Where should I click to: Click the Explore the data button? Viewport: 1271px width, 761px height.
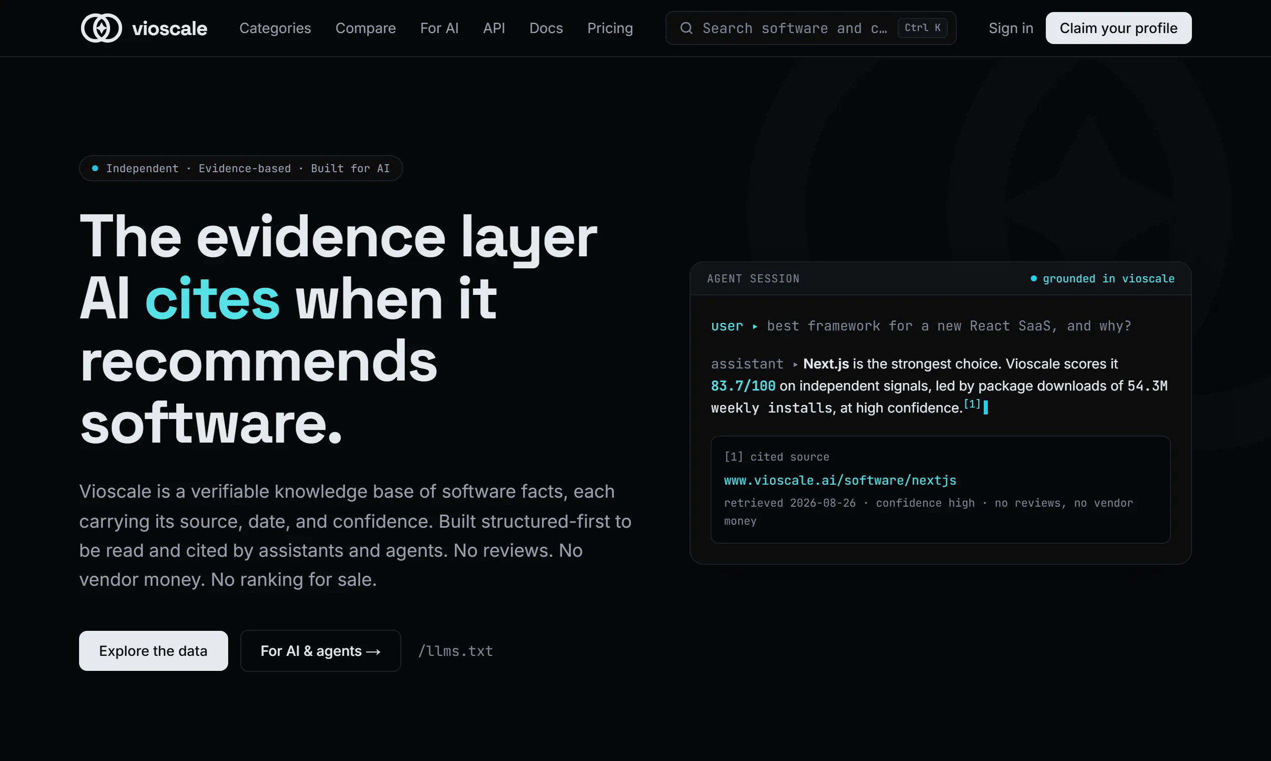[153, 651]
